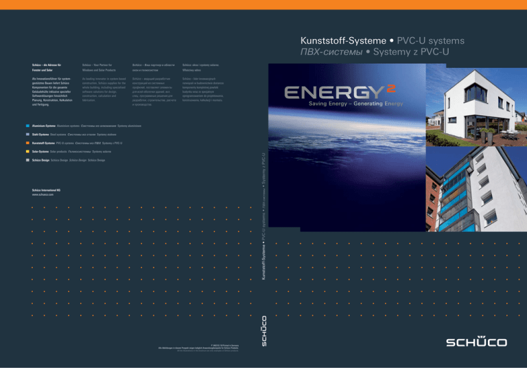Click the Schüco International KG text
Screen dimensions: 527x368
47,190
